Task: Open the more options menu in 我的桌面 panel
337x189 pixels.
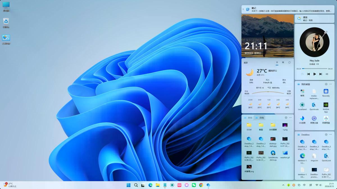Action: point(330,84)
